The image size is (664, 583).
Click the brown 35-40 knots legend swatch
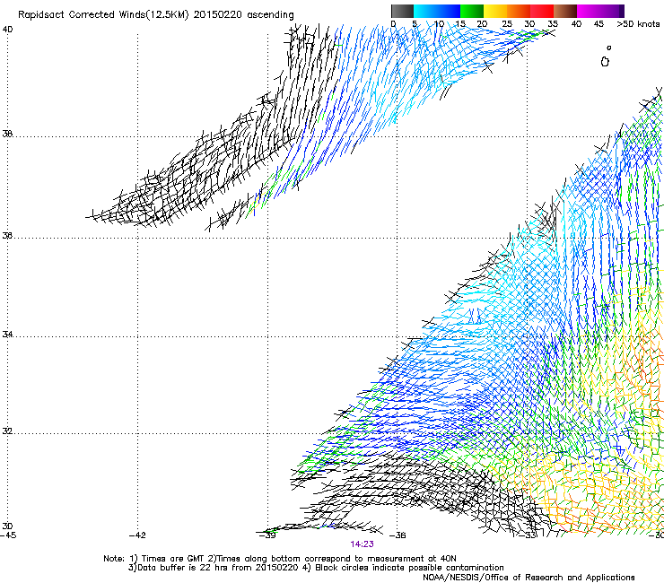(565, 11)
